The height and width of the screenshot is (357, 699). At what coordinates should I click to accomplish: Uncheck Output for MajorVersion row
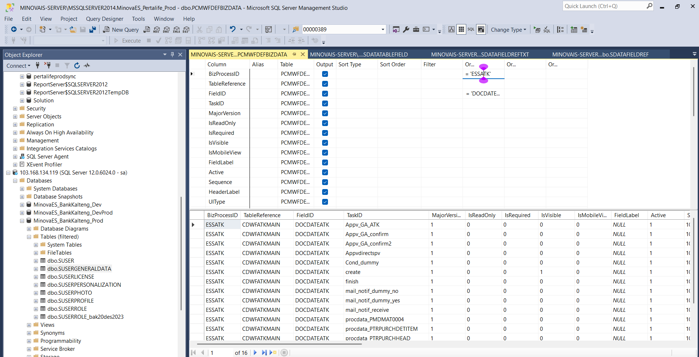pos(325,113)
